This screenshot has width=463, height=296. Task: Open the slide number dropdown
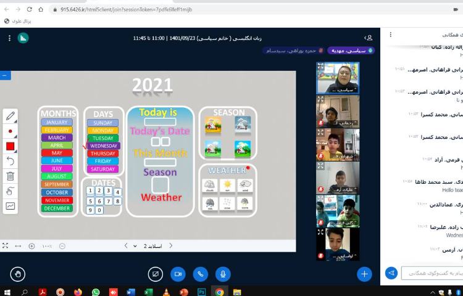pos(135,245)
